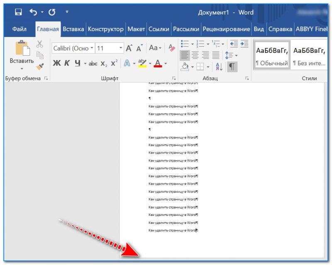
Task: Open the Справка tab
Action: pos(280,29)
